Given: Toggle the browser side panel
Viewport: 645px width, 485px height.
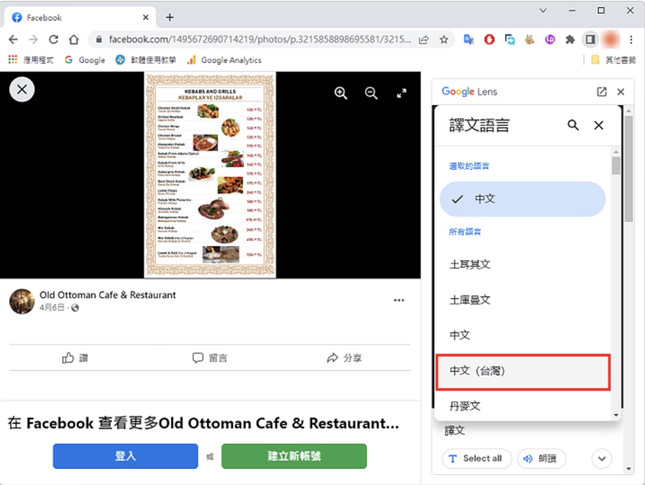Looking at the screenshot, I should point(590,40).
